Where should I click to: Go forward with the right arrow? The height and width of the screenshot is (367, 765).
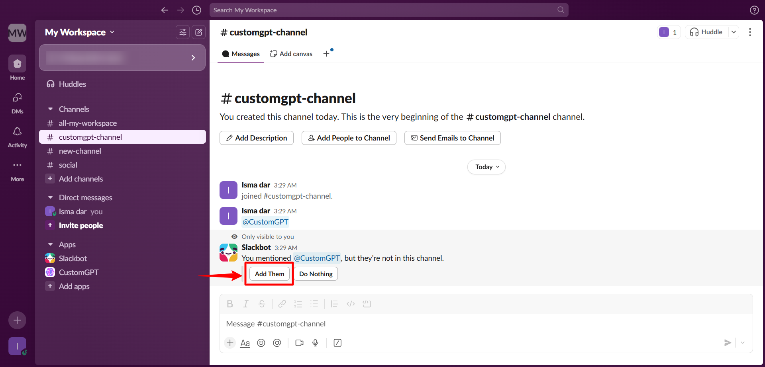(180, 10)
